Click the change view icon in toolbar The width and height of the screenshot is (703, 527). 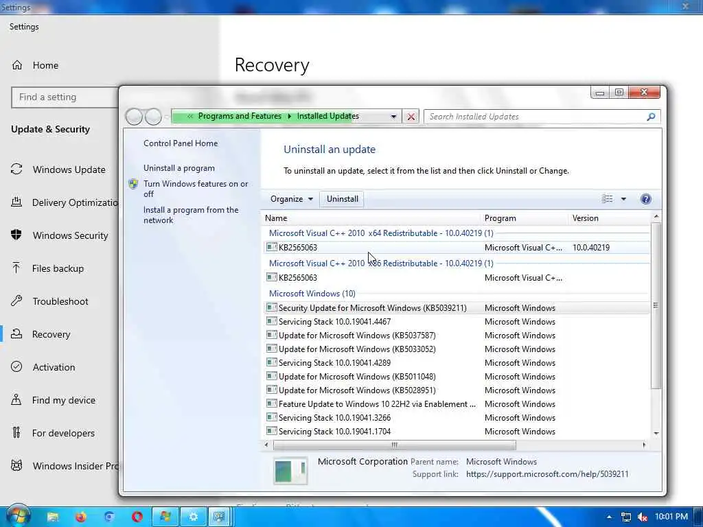coord(607,199)
